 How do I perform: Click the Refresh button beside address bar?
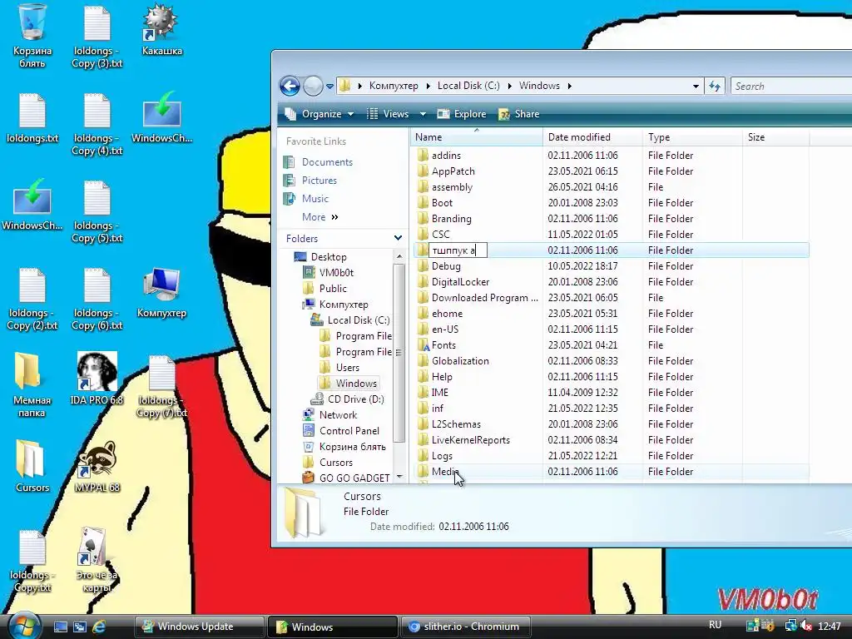click(x=715, y=86)
